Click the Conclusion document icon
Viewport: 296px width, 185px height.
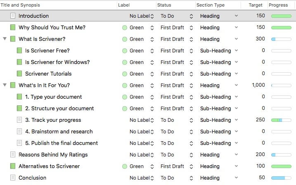click(x=13, y=178)
